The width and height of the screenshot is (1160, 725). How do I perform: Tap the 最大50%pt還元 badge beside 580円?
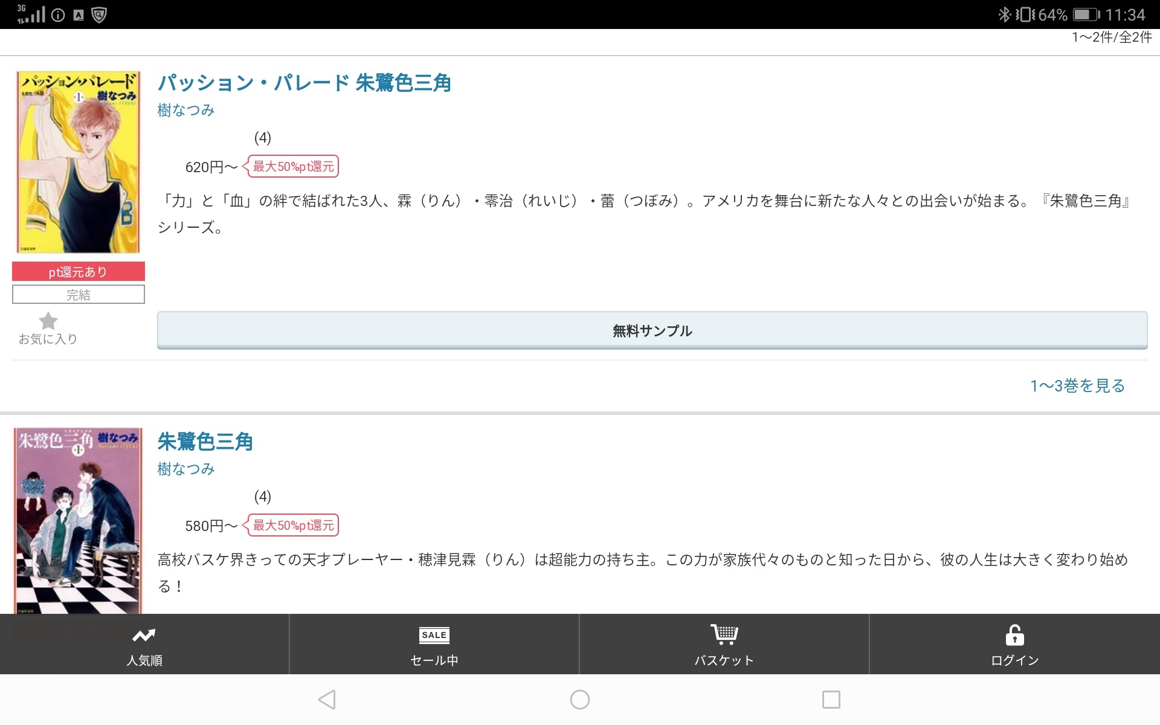(x=292, y=526)
